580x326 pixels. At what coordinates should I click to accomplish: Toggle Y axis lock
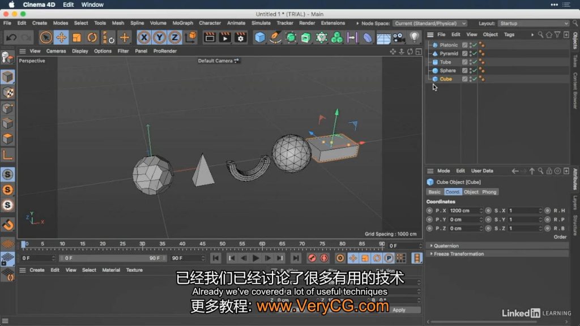[159, 37]
